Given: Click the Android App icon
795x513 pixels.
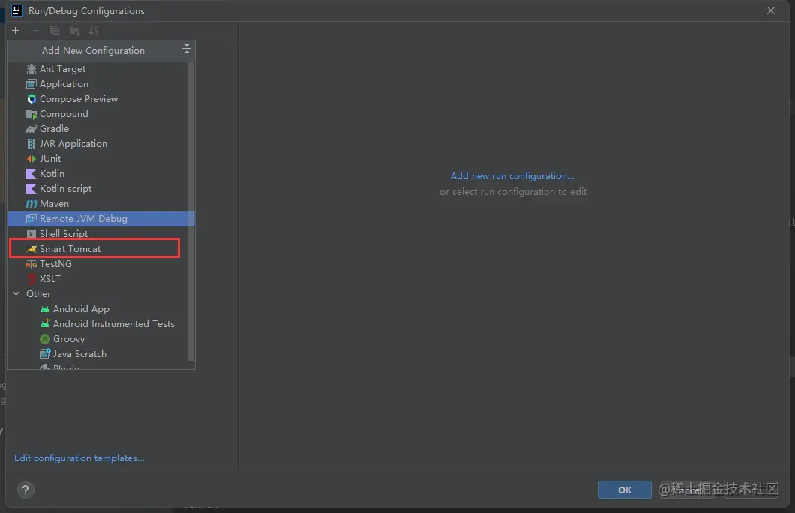Looking at the screenshot, I should (x=45, y=309).
